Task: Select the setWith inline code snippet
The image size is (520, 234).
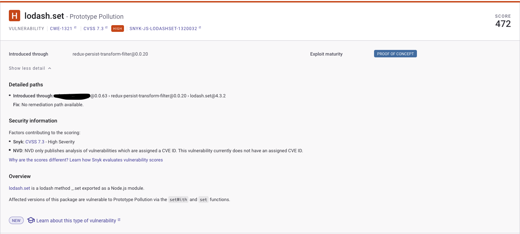Action: click(178, 199)
